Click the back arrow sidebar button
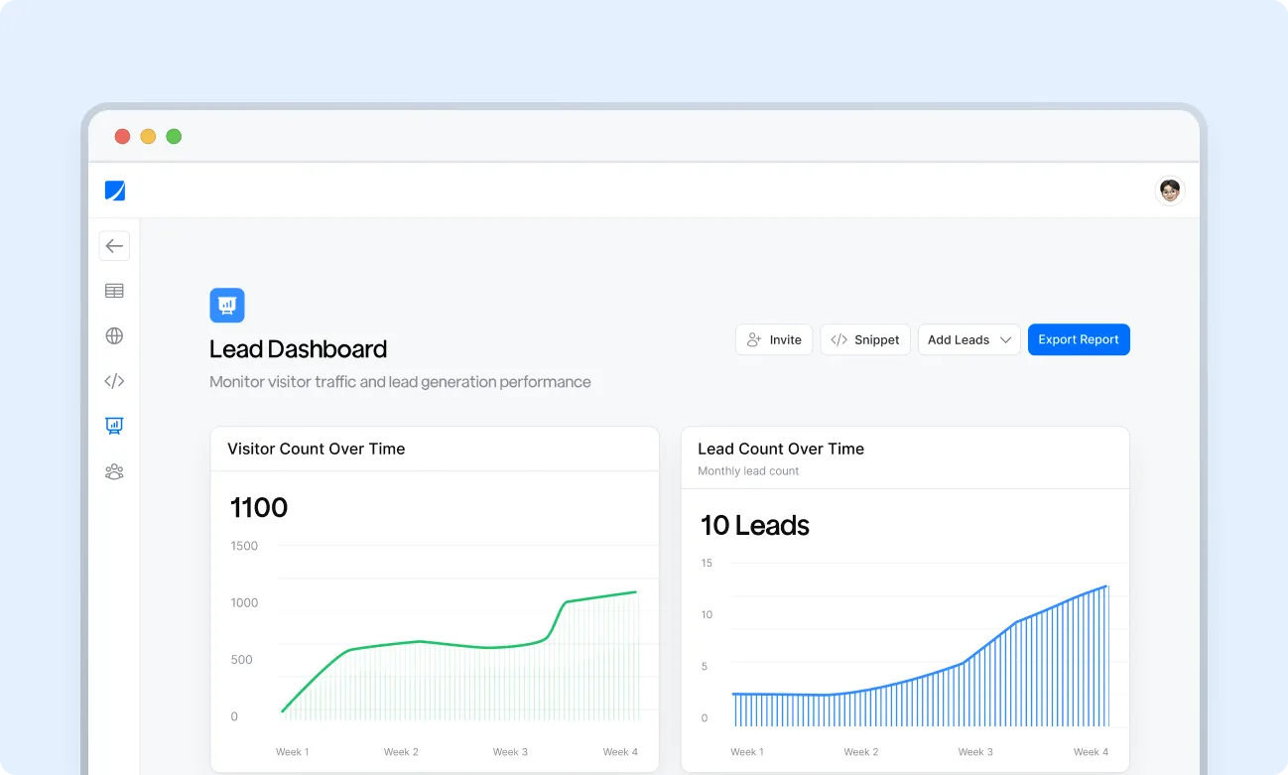This screenshot has width=1288, height=775. pos(114,246)
